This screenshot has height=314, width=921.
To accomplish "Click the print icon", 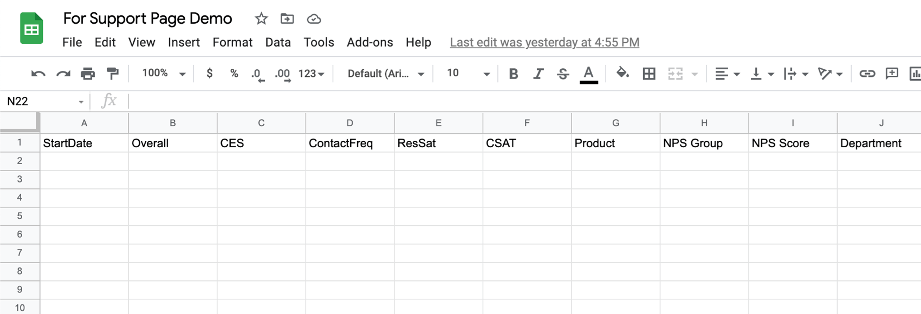I will (88, 74).
